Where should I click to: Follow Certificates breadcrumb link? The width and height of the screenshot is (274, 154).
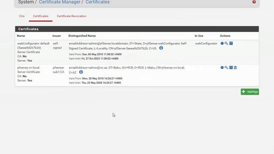[x=98, y=2]
